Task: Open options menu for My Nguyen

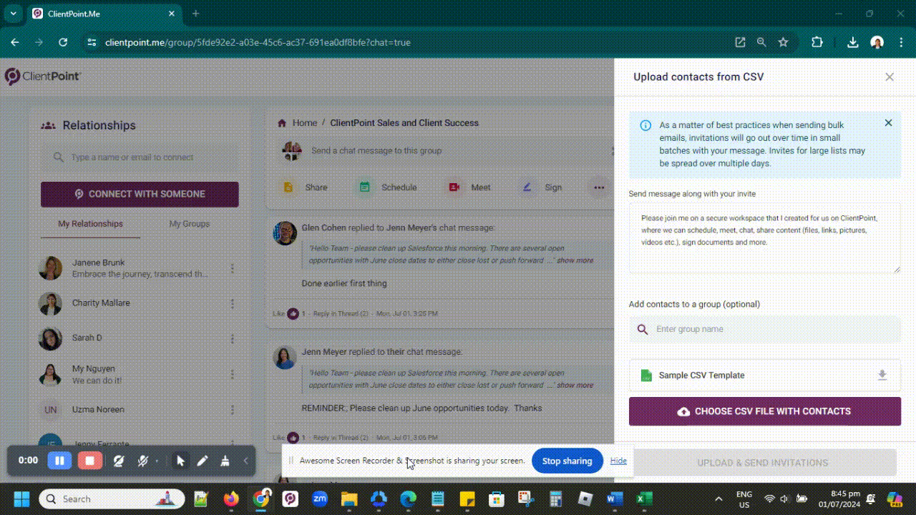Action: coord(232,374)
